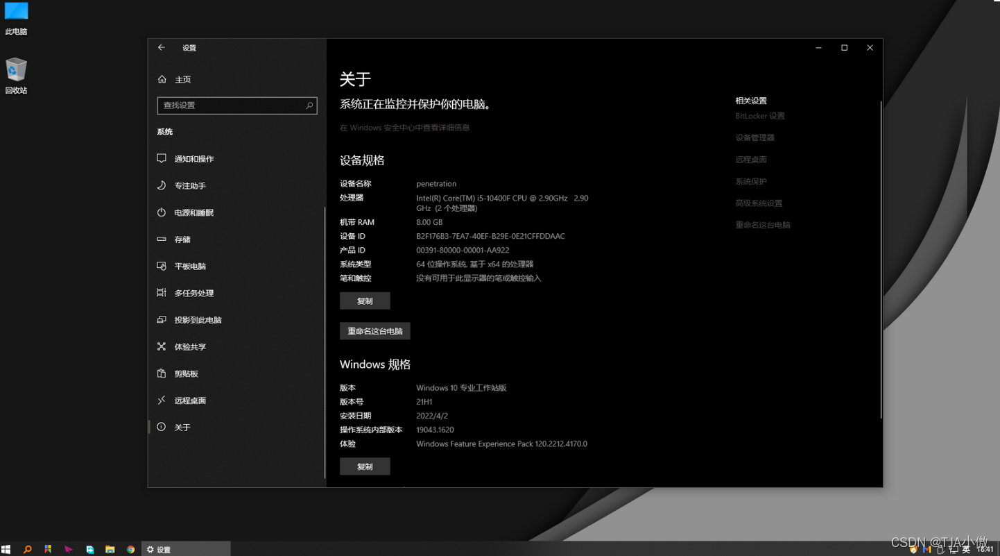This screenshot has height=556, width=1000.
Task: Launch Google Chrome from the taskbar
Action: pyautogui.click(x=130, y=549)
